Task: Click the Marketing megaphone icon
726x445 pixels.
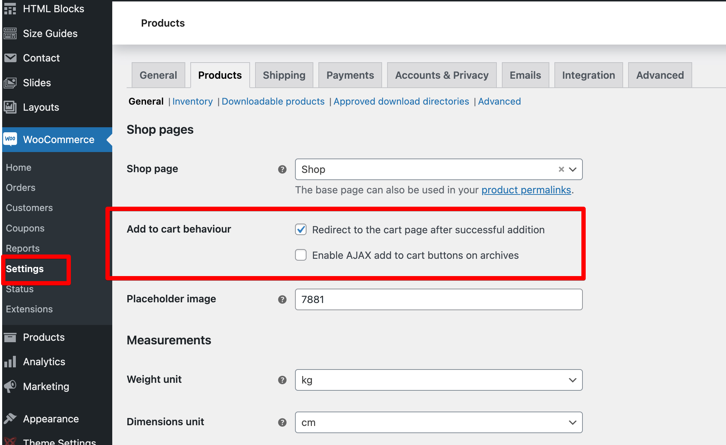Action: [10, 386]
